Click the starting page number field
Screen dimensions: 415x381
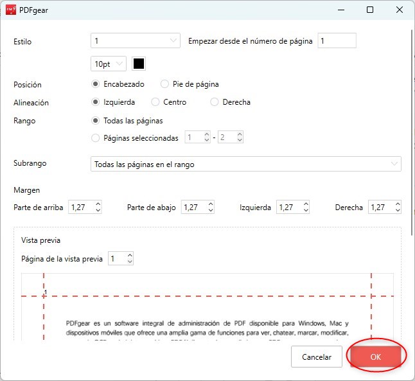coord(336,41)
